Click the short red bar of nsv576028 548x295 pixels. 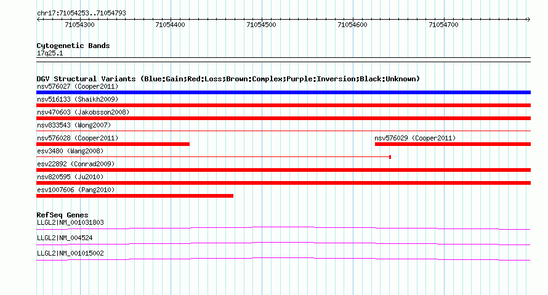[113, 144]
